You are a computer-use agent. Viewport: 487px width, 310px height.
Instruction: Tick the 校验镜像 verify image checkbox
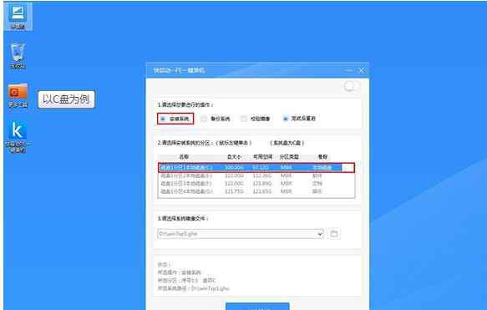[x=256, y=119]
